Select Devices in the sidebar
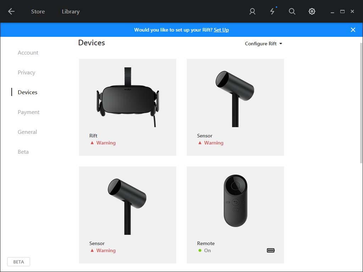This screenshot has width=363, height=272. 28,92
